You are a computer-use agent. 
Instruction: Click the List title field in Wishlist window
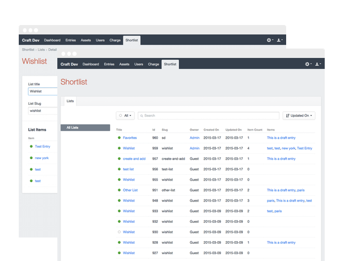[43, 91]
